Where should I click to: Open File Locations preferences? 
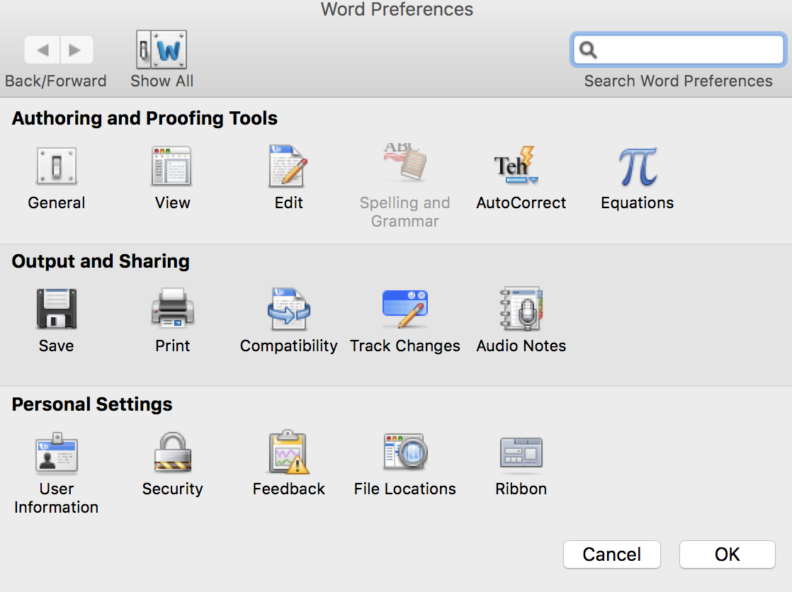(405, 453)
